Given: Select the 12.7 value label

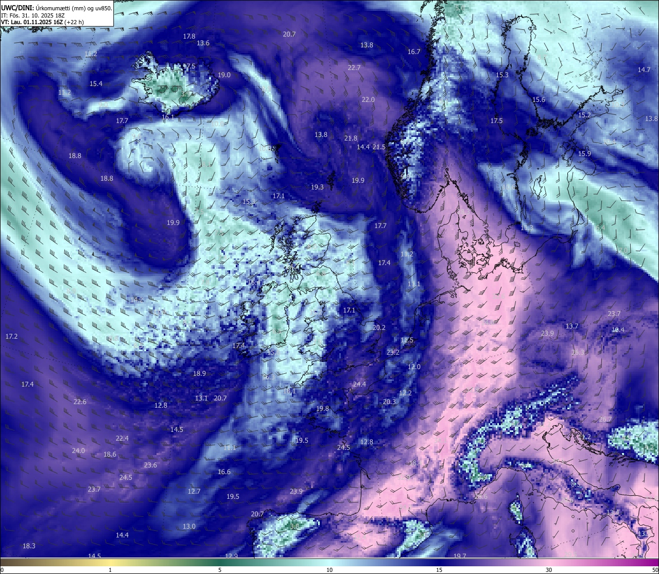Looking at the screenshot, I should [x=194, y=491].
